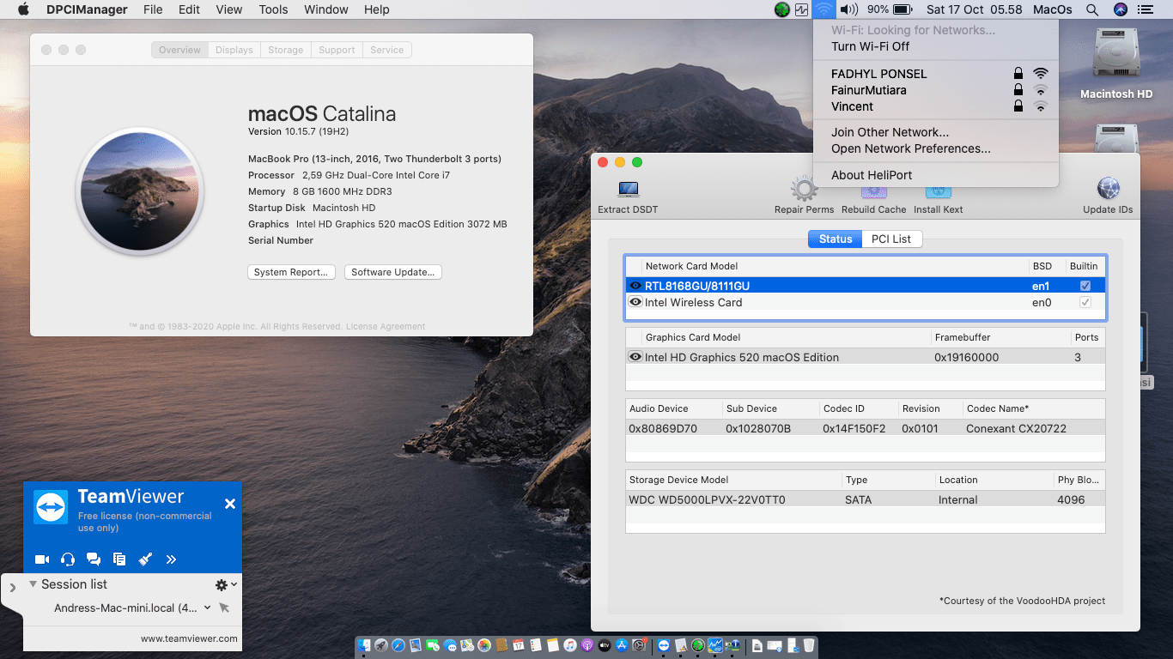Choose Open Network Preferences...
This screenshot has width=1173, height=659.
936,148
